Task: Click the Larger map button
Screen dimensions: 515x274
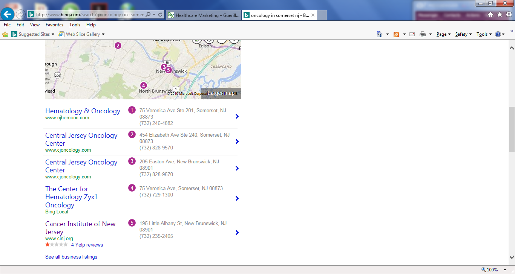Action: [x=221, y=93]
